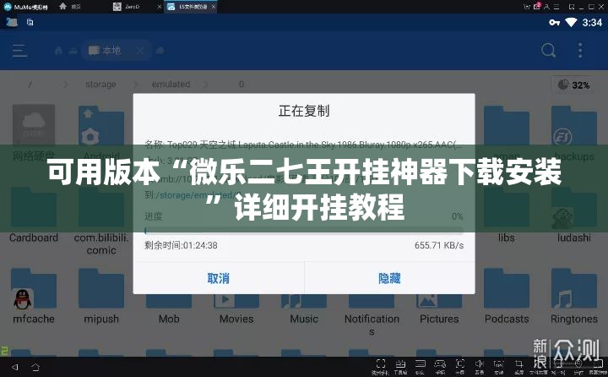608x377 pixels.
Task: Open the MuMu shopping cart icon
Action: (527, 6)
